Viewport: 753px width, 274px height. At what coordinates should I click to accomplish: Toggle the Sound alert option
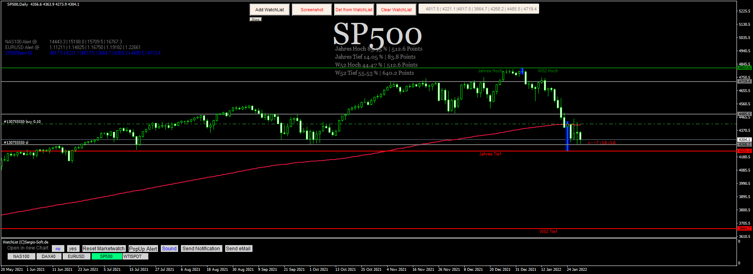pyautogui.click(x=169, y=249)
